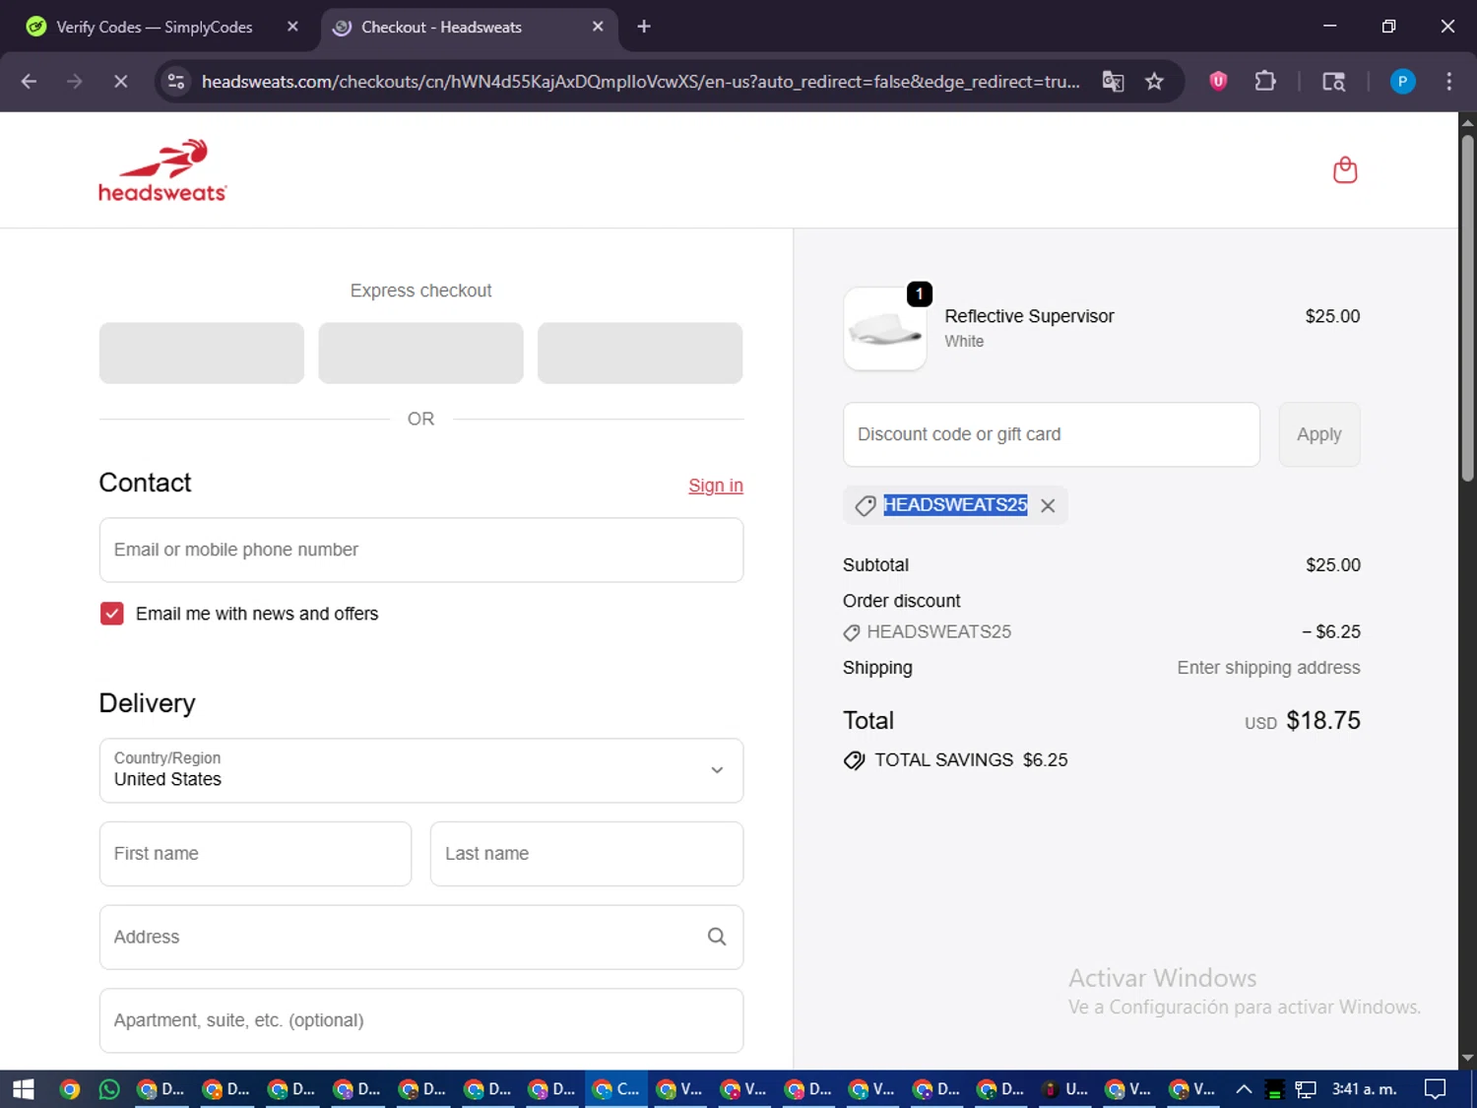Click the scrollbar down arrow
This screenshot has width=1477, height=1108.
point(1467,1059)
